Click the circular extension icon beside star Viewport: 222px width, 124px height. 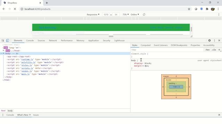click(196, 9)
